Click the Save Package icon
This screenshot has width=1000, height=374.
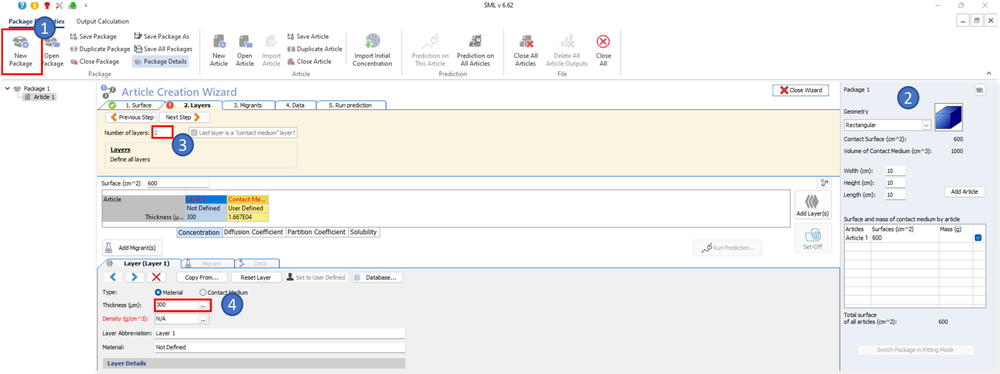coord(73,36)
